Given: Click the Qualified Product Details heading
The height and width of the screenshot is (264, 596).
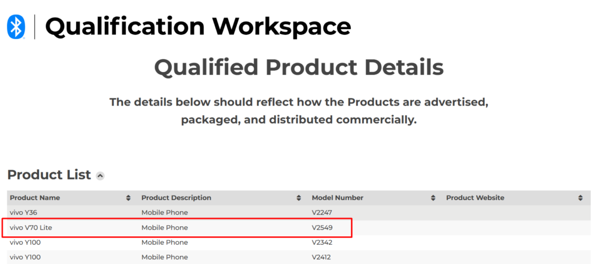Looking at the screenshot, I should [x=299, y=68].
